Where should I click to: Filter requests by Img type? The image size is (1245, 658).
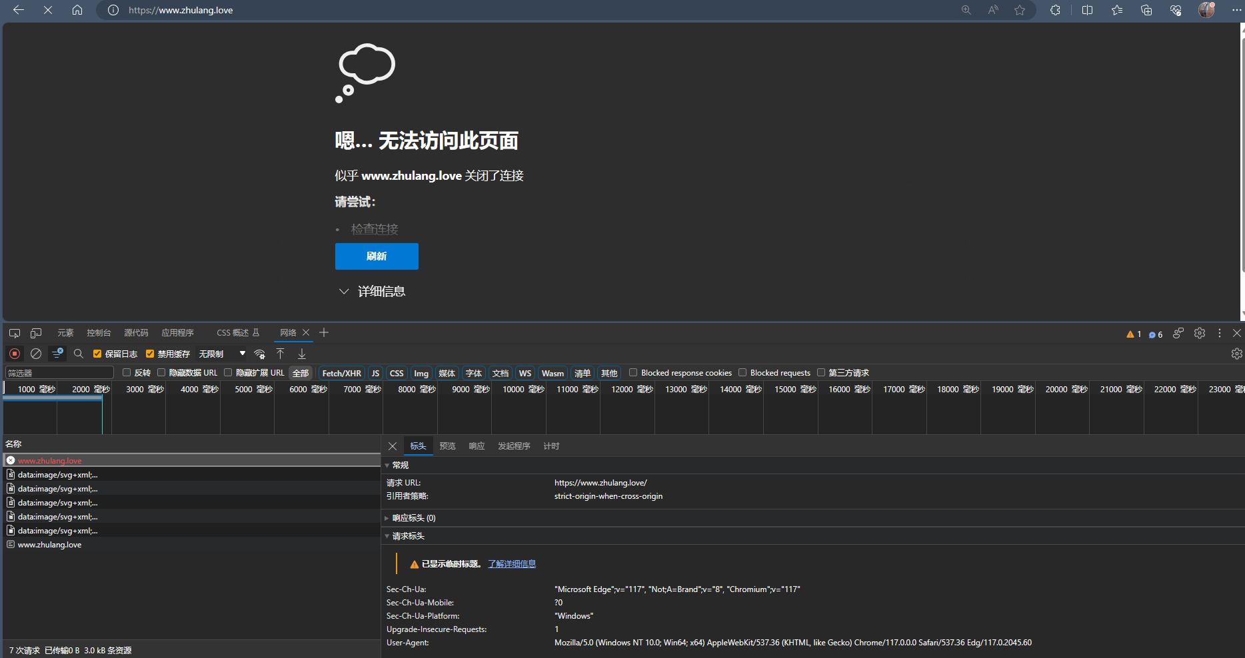click(421, 373)
